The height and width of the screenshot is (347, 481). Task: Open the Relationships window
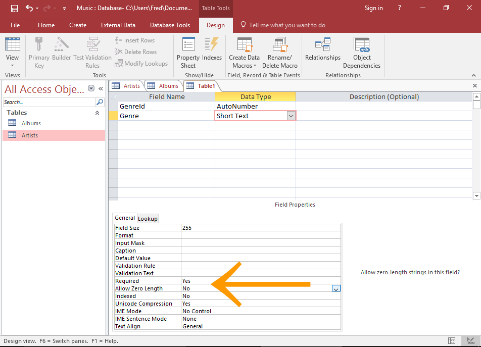pos(323,49)
